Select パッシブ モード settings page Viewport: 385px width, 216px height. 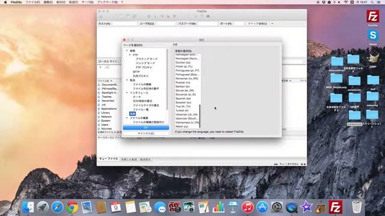pos(146,63)
